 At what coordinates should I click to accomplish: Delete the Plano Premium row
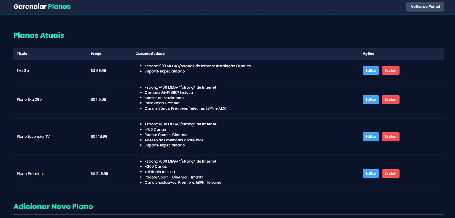pos(390,174)
